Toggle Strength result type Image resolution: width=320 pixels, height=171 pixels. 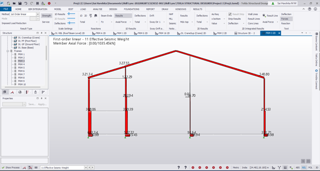pos(47,16)
